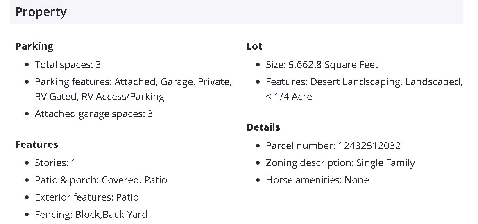Click the Total spaces entry
This screenshot has height=224, width=478.
(x=68, y=65)
